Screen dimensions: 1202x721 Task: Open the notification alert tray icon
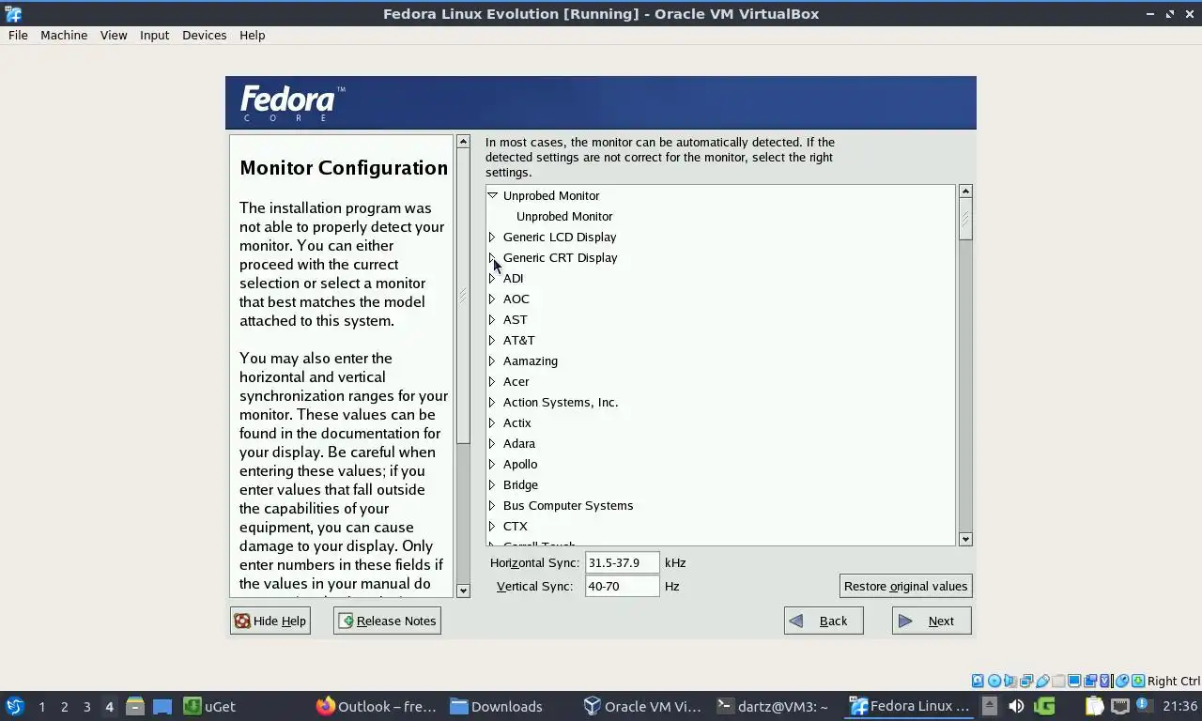pos(1144,705)
